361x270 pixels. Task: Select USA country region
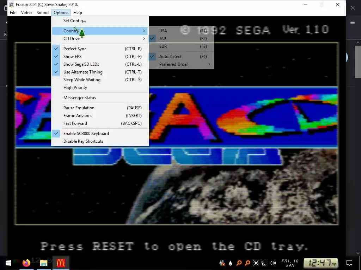coord(182,31)
